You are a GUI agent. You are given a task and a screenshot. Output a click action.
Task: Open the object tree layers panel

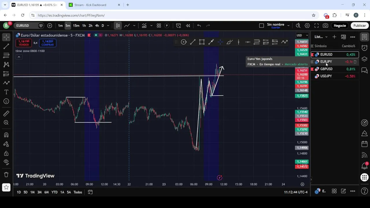click(365, 59)
